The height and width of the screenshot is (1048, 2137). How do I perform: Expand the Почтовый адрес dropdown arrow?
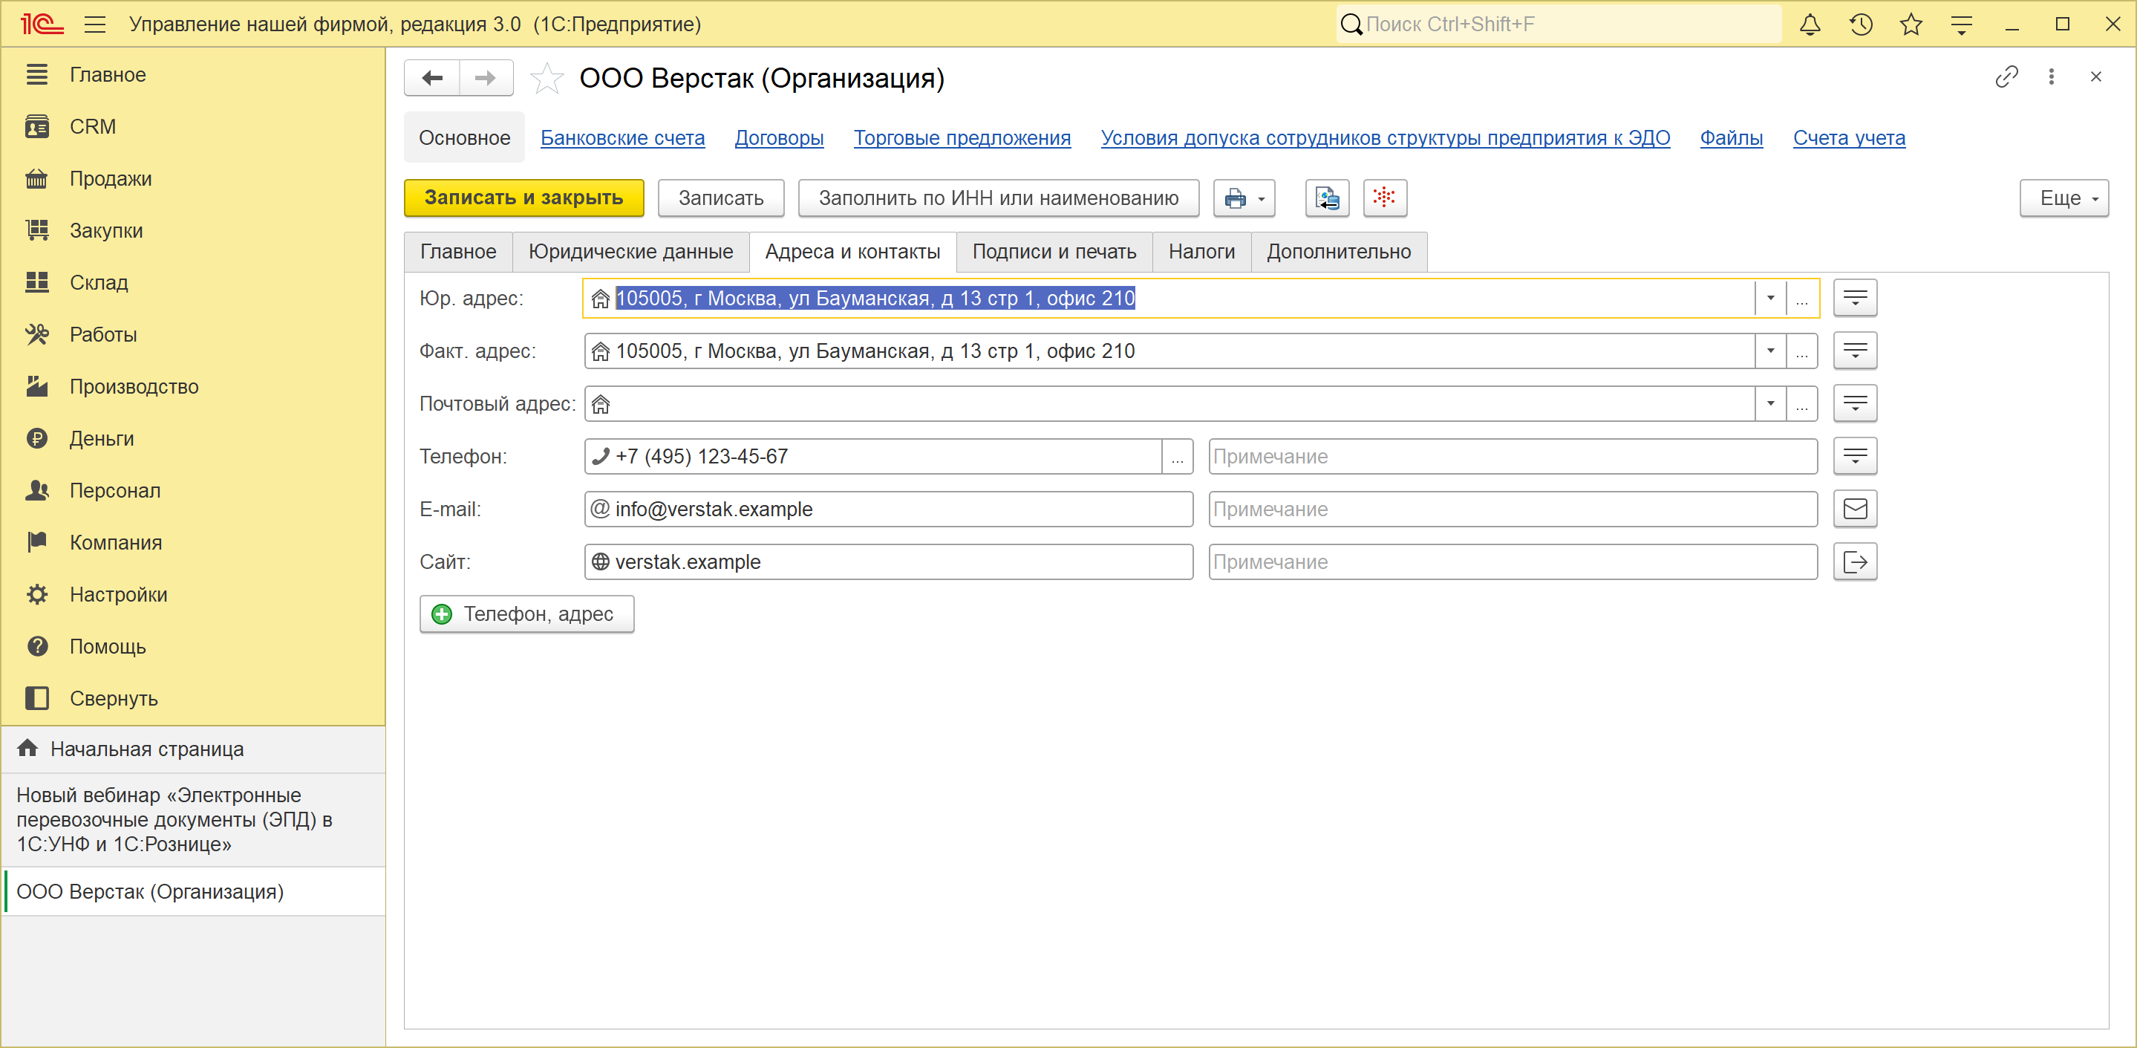[x=1770, y=403]
